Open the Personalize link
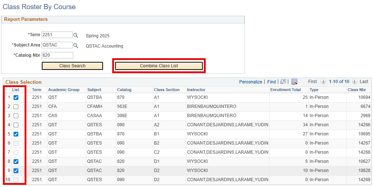This screenshot has width=374, height=187. pyautogui.click(x=250, y=82)
